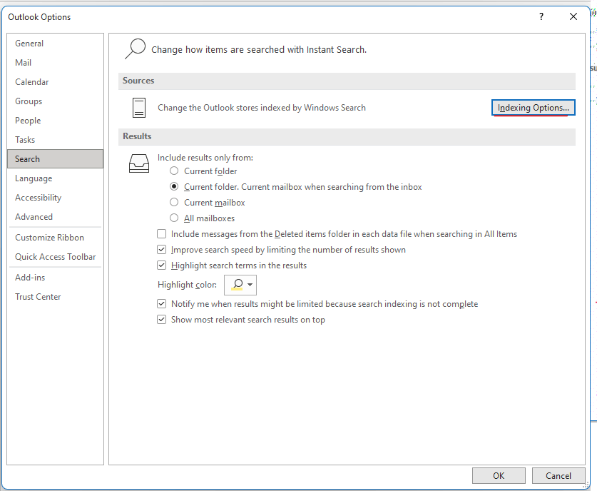597x491 pixels.
Task: Click the 'Highlight color:' label
Action: (187, 285)
